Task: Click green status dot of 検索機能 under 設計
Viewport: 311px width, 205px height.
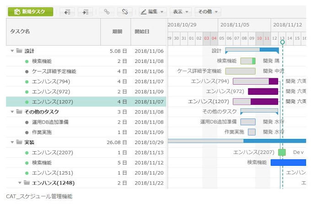Action: coord(27,61)
